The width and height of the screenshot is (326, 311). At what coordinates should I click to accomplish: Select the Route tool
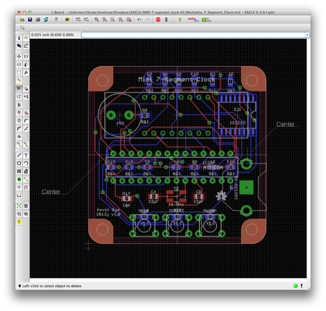coord(19,144)
